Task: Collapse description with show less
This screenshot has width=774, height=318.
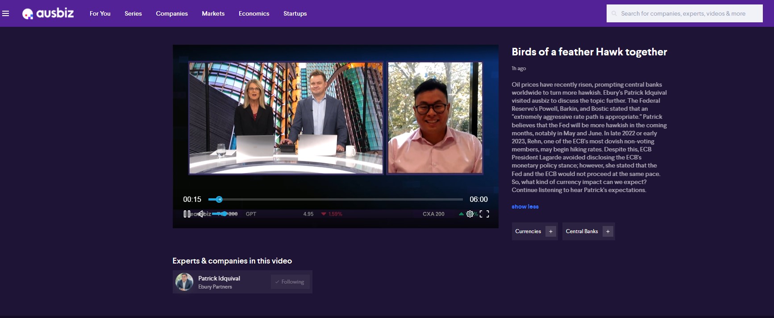Action: (525, 206)
